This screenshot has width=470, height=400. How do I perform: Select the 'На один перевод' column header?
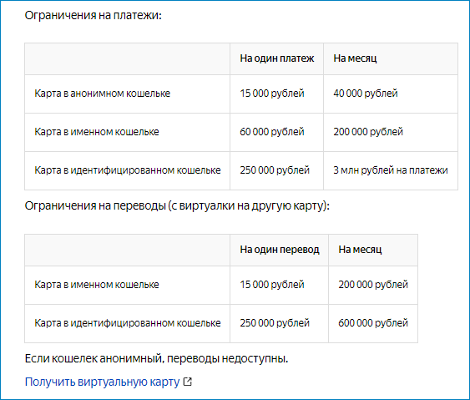tap(280, 250)
